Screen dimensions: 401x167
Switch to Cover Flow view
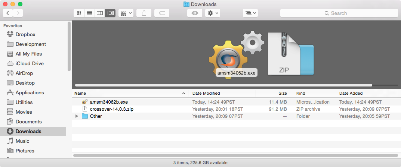[110, 13]
